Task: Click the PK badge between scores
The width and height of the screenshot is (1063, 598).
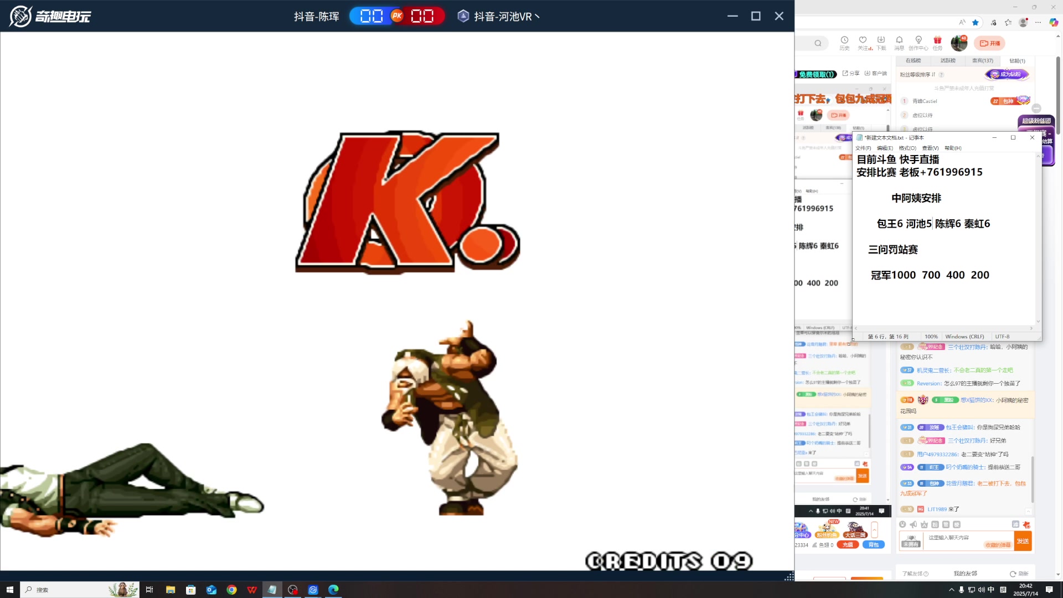Action: [x=397, y=16]
